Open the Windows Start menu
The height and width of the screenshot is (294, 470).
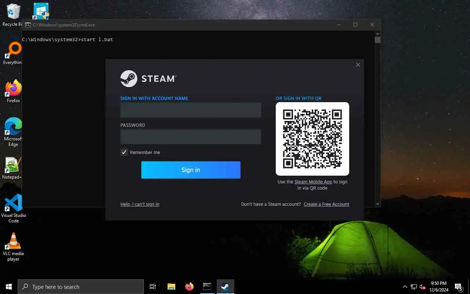(9, 287)
